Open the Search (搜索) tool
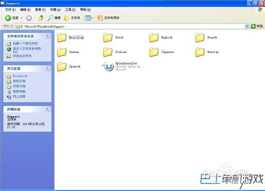The height and width of the screenshot is (191, 265). click(54, 18)
